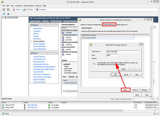Select the vmhba2 Smart Array adapter icon
160x116 pixels.
click(63, 49)
